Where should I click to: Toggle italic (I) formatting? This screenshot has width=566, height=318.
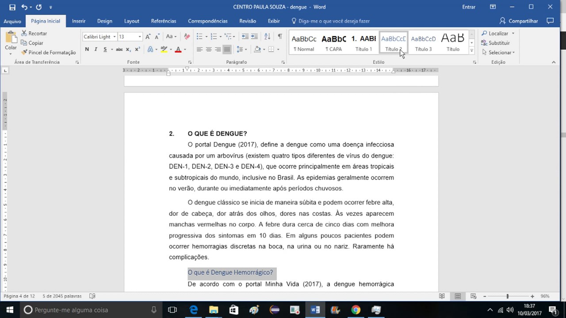(96, 49)
